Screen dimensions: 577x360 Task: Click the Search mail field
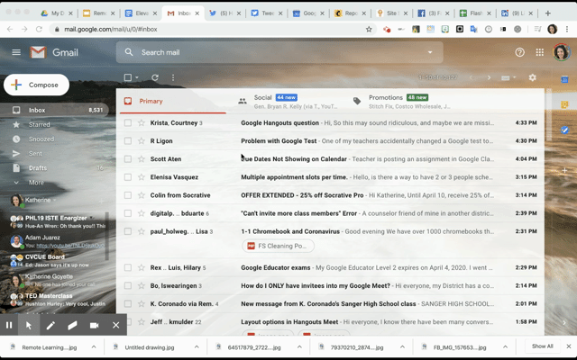pos(279,52)
